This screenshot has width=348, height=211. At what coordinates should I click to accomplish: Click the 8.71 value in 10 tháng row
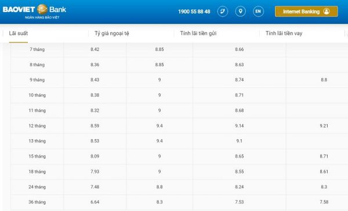239,95
